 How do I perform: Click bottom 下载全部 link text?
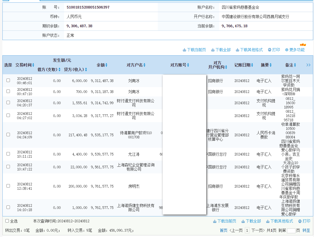[x=253, y=221]
